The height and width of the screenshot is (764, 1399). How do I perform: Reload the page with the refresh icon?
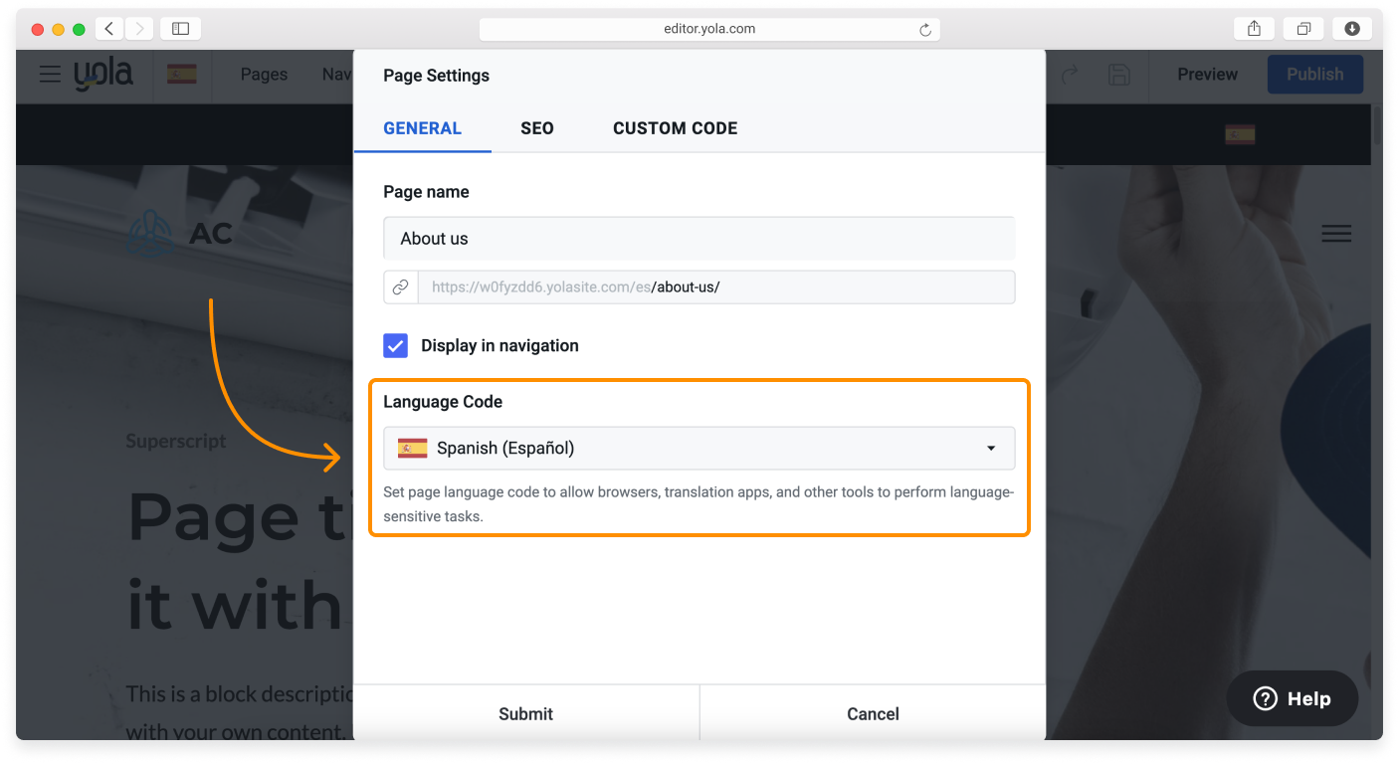pos(925,30)
